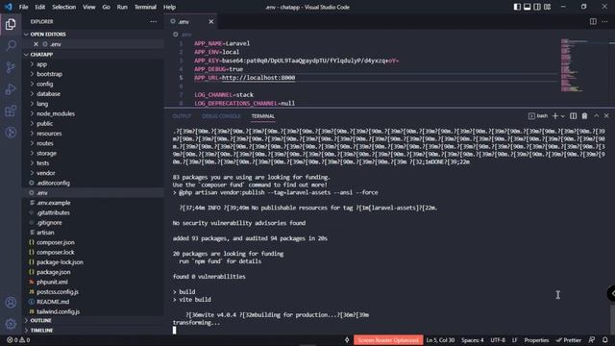This screenshot has height=346, width=615.
Task: Maximize the panel size chevron
Action: point(596,116)
